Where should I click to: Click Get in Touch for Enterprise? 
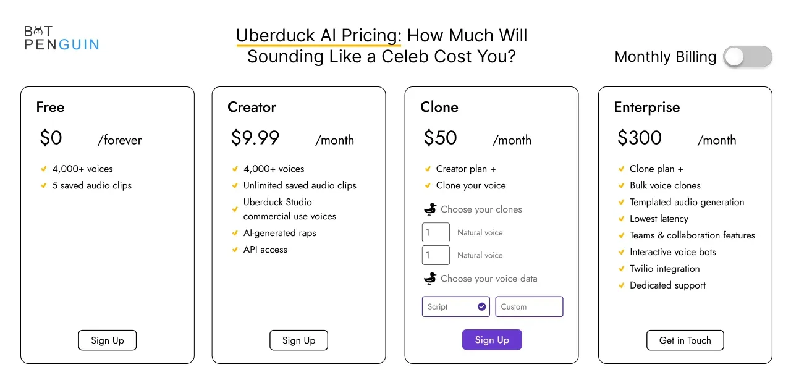coord(685,340)
